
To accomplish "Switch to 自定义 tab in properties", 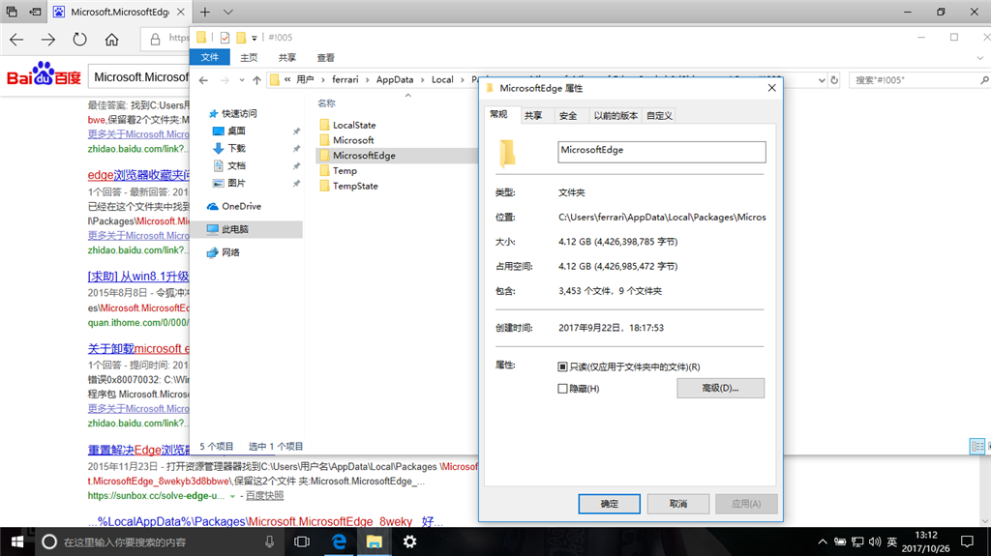I will tap(659, 116).
